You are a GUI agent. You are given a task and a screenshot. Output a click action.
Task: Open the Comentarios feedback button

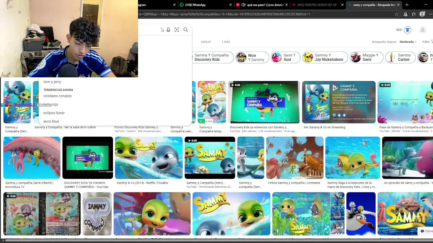(x=426, y=231)
